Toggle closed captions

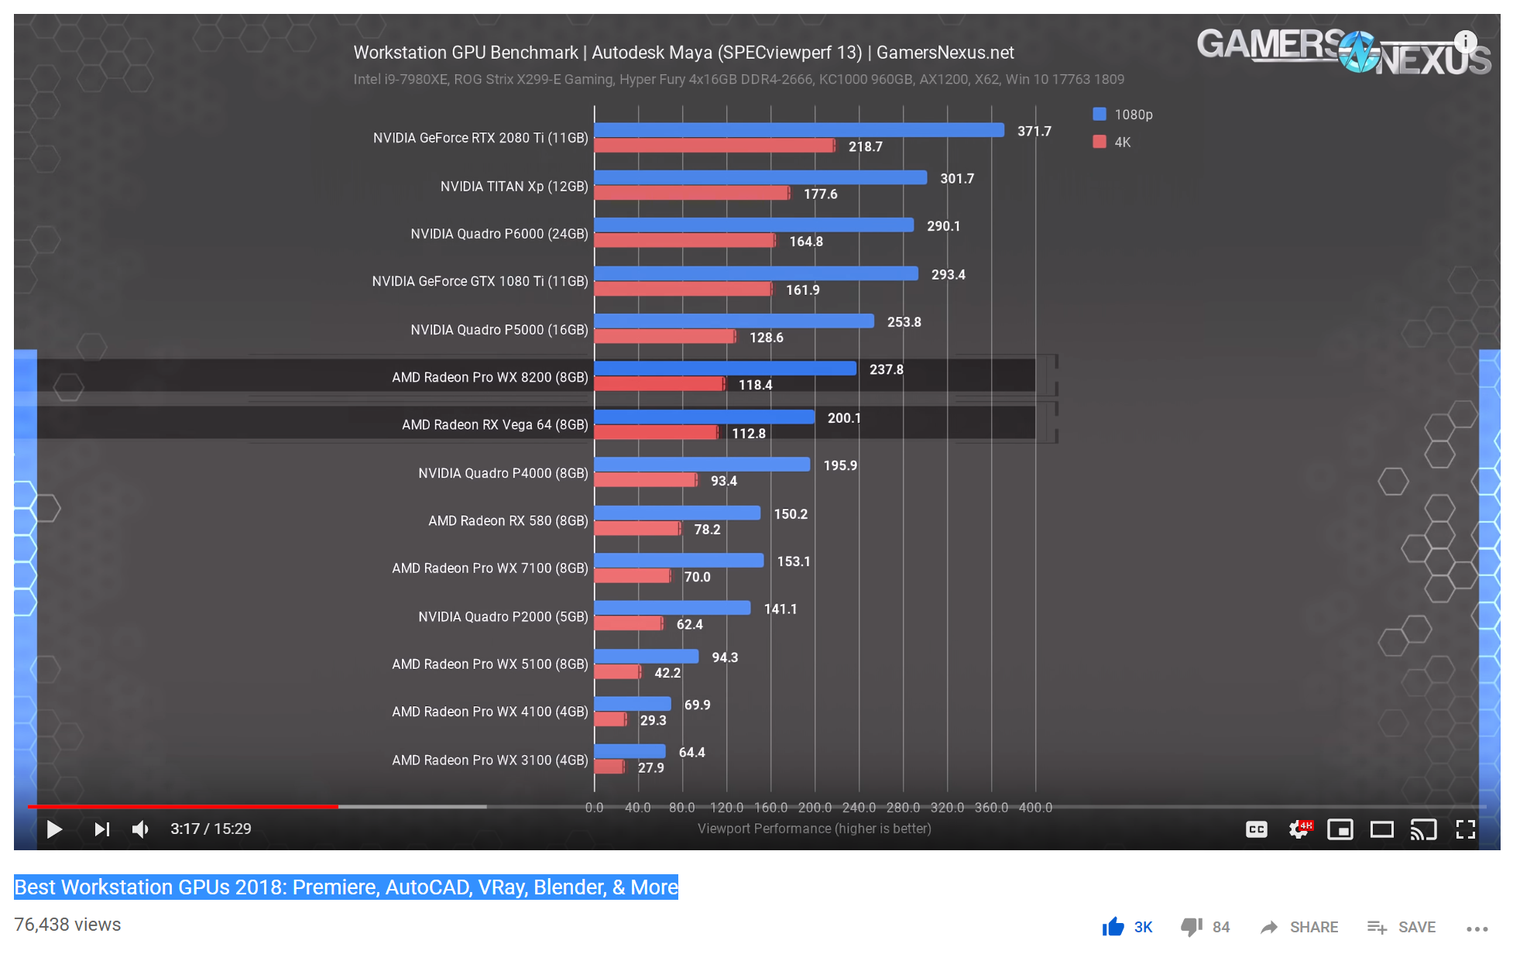[x=1257, y=829]
